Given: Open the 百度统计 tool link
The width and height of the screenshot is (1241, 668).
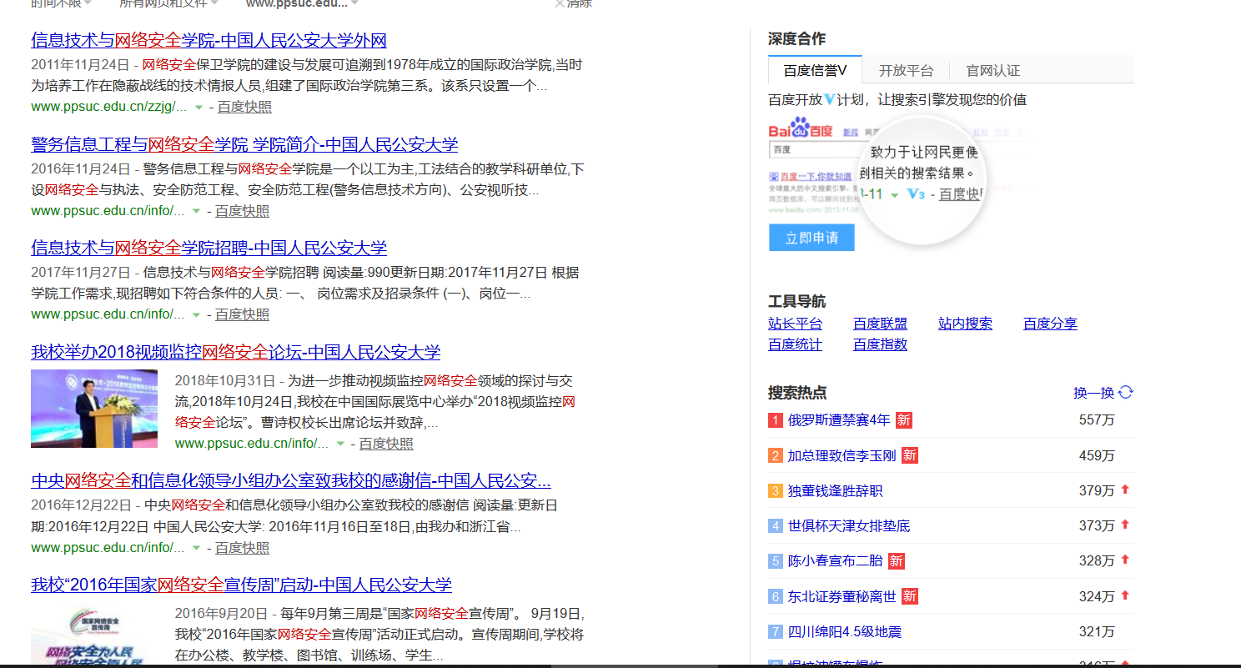Looking at the screenshot, I should point(795,344).
